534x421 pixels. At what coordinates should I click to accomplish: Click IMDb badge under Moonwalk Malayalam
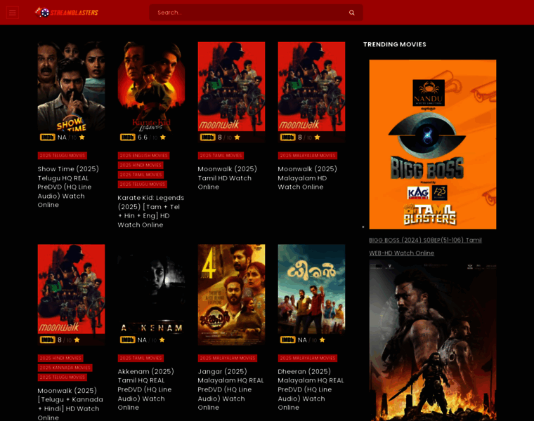tap(287, 138)
